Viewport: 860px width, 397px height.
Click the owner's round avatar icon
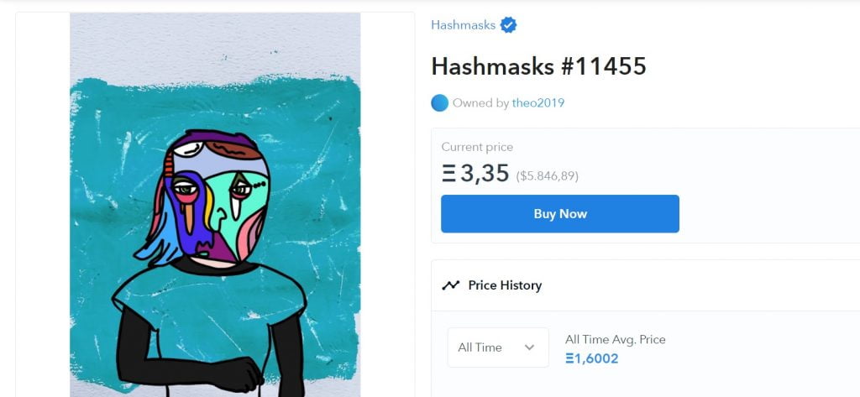point(439,103)
